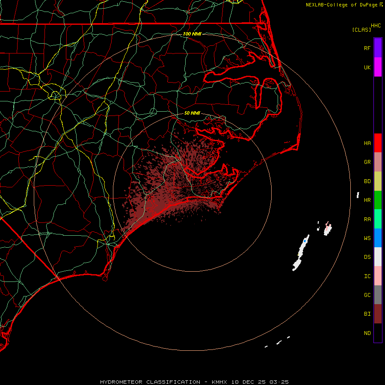Click the HR legend label

pos(367,200)
